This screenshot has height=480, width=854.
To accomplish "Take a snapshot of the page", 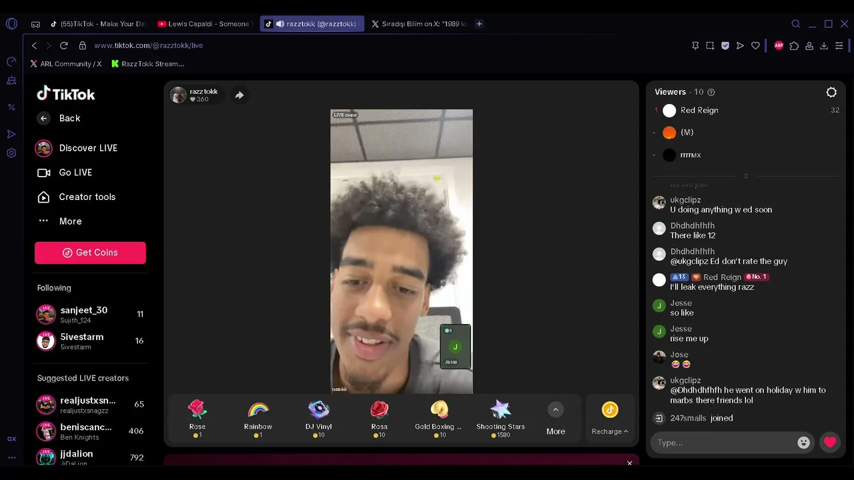I will 710,45.
